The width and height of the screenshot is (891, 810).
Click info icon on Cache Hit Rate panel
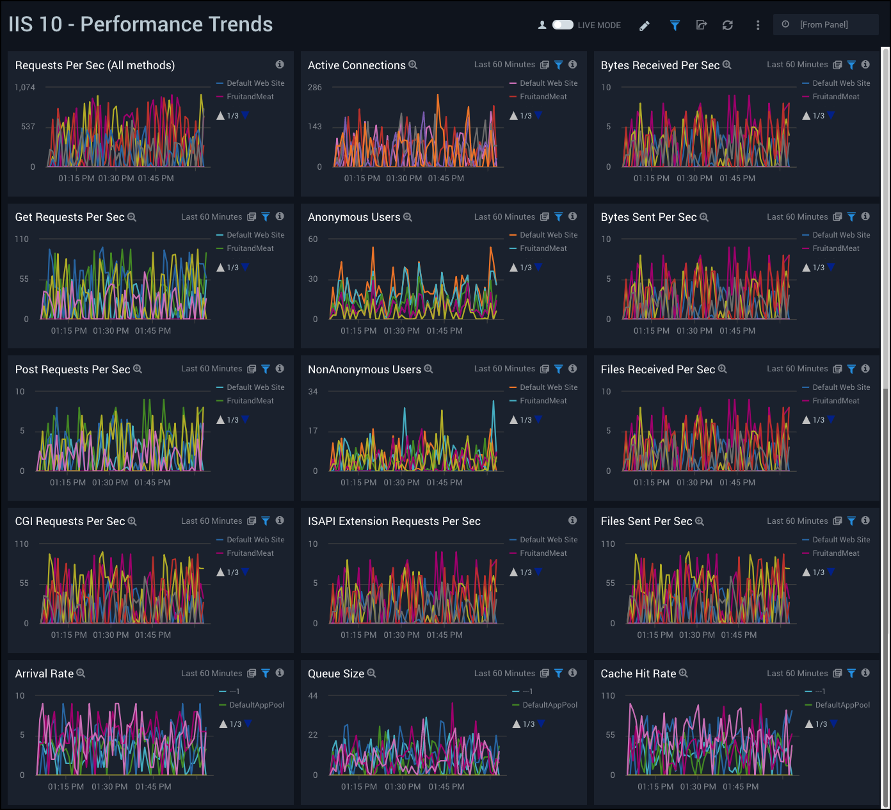coord(865,673)
